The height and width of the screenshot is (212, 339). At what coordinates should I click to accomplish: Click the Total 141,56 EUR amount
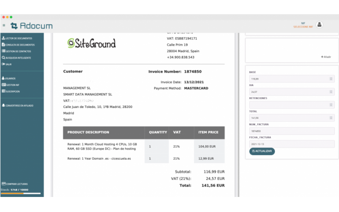(213, 185)
